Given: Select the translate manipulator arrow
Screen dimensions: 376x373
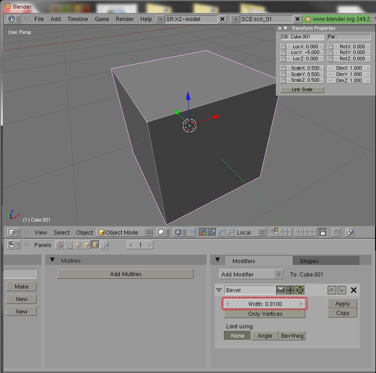Looking at the screenshot, I should [212, 232].
